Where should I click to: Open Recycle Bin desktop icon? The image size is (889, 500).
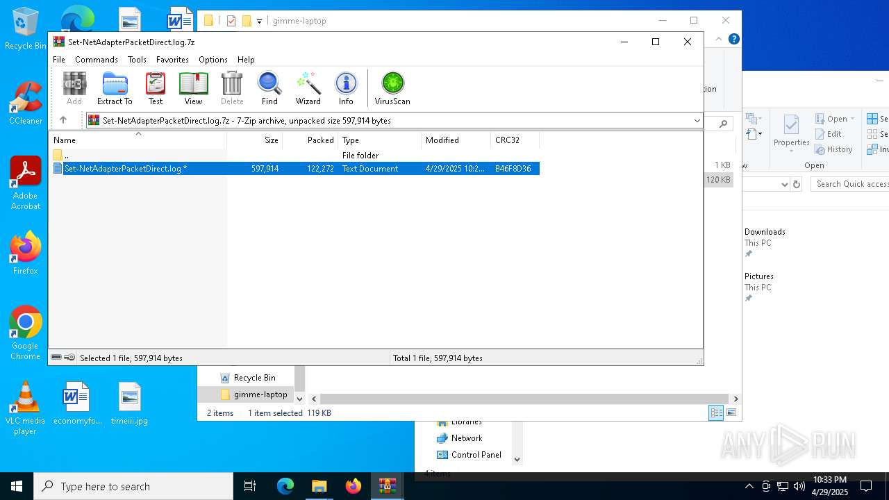(x=26, y=28)
